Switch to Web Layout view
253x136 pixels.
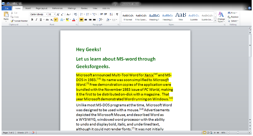(211, 133)
